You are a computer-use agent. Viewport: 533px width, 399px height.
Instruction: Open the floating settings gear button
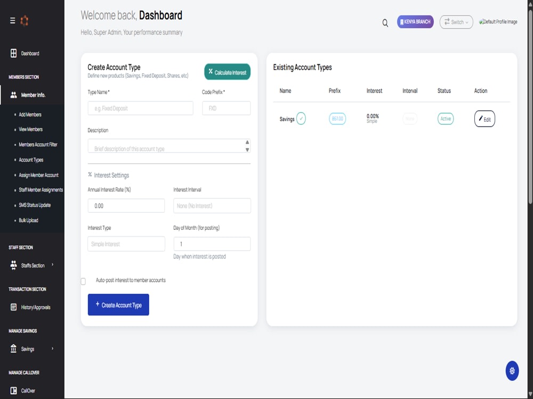point(512,371)
